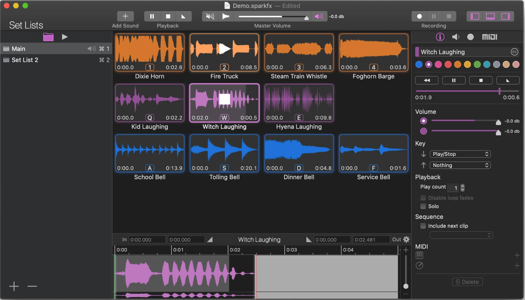This screenshot has height=300, width=525.
Task: Zoom in waveform with the plus icon
Action: (x=406, y=250)
